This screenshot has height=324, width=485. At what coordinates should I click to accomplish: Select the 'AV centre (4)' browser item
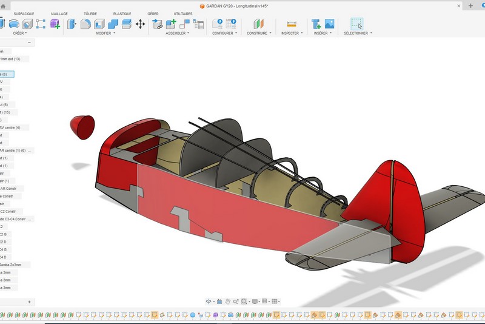[10, 127]
